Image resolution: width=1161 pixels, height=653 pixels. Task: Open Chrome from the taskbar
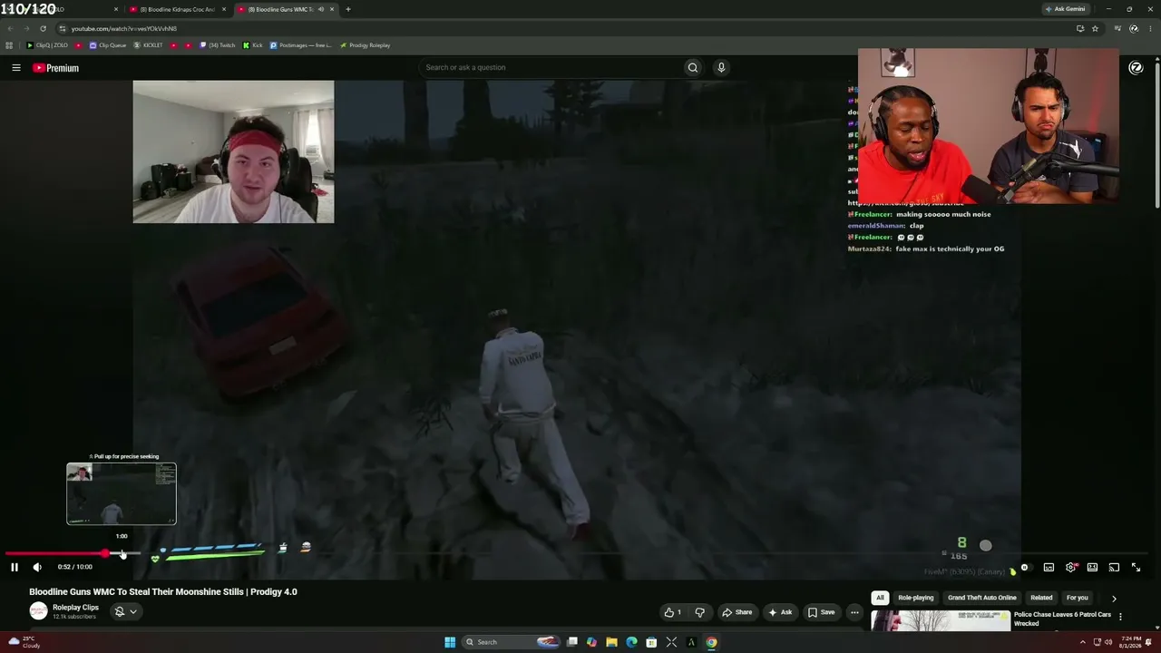(711, 642)
